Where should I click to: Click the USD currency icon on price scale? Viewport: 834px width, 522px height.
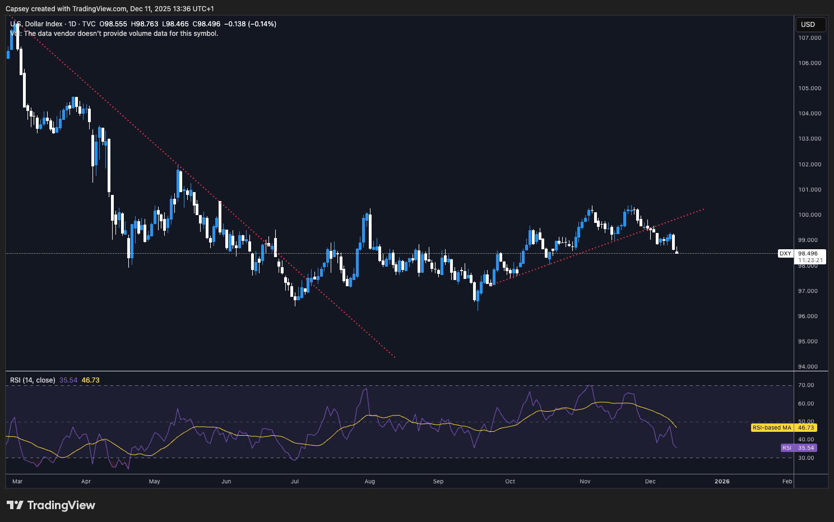(810, 24)
